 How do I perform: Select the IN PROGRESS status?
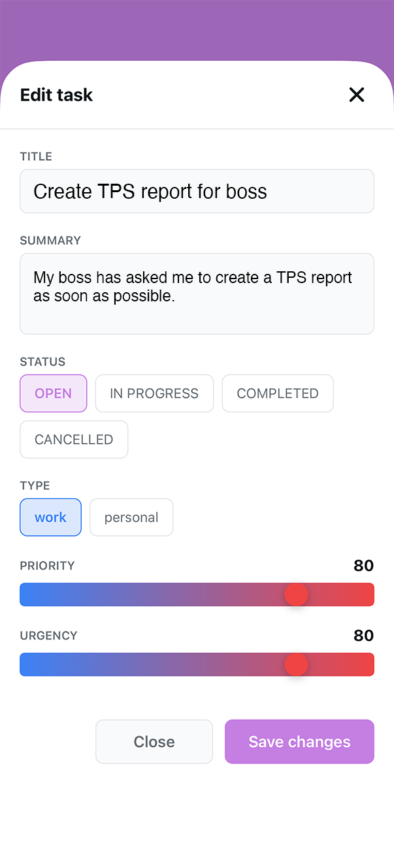tap(154, 393)
